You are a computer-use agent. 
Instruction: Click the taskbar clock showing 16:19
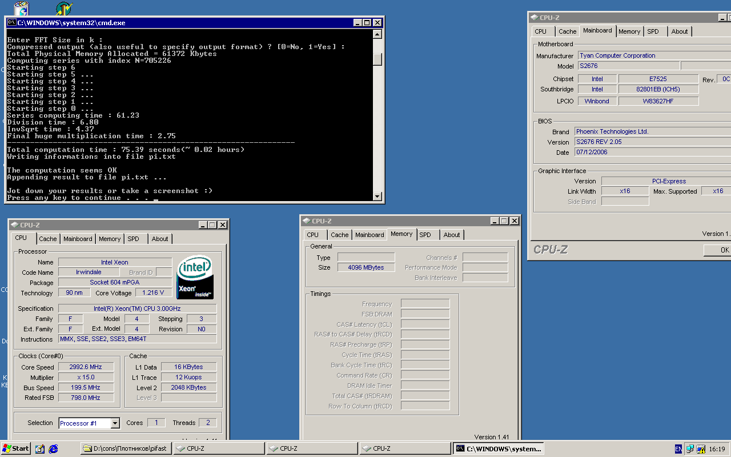[x=716, y=449]
